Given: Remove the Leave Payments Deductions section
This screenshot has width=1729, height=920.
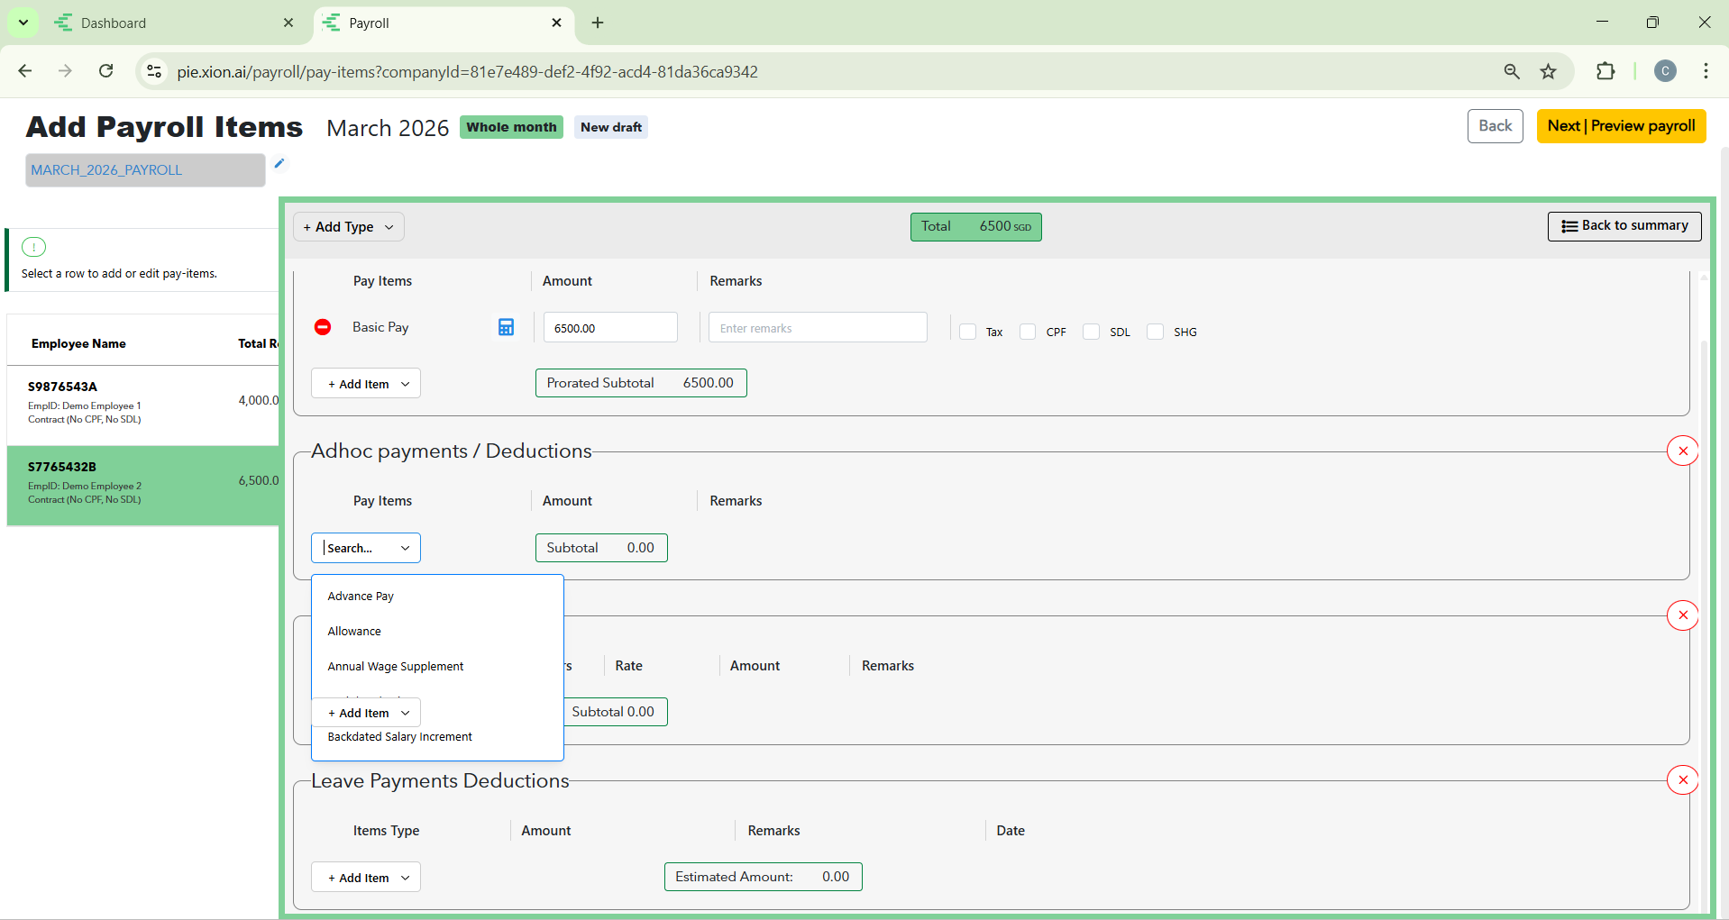Looking at the screenshot, I should tap(1682, 779).
